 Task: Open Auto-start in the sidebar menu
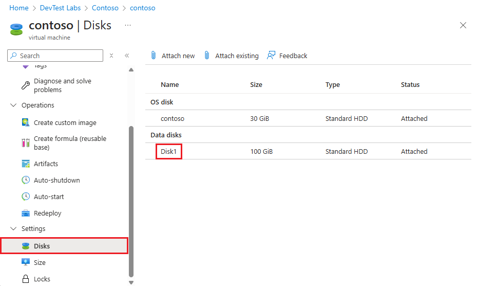(49, 196)
